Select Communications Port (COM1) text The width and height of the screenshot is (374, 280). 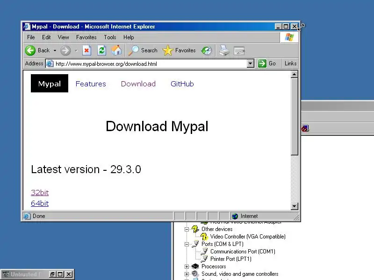[x=243, y=252]
